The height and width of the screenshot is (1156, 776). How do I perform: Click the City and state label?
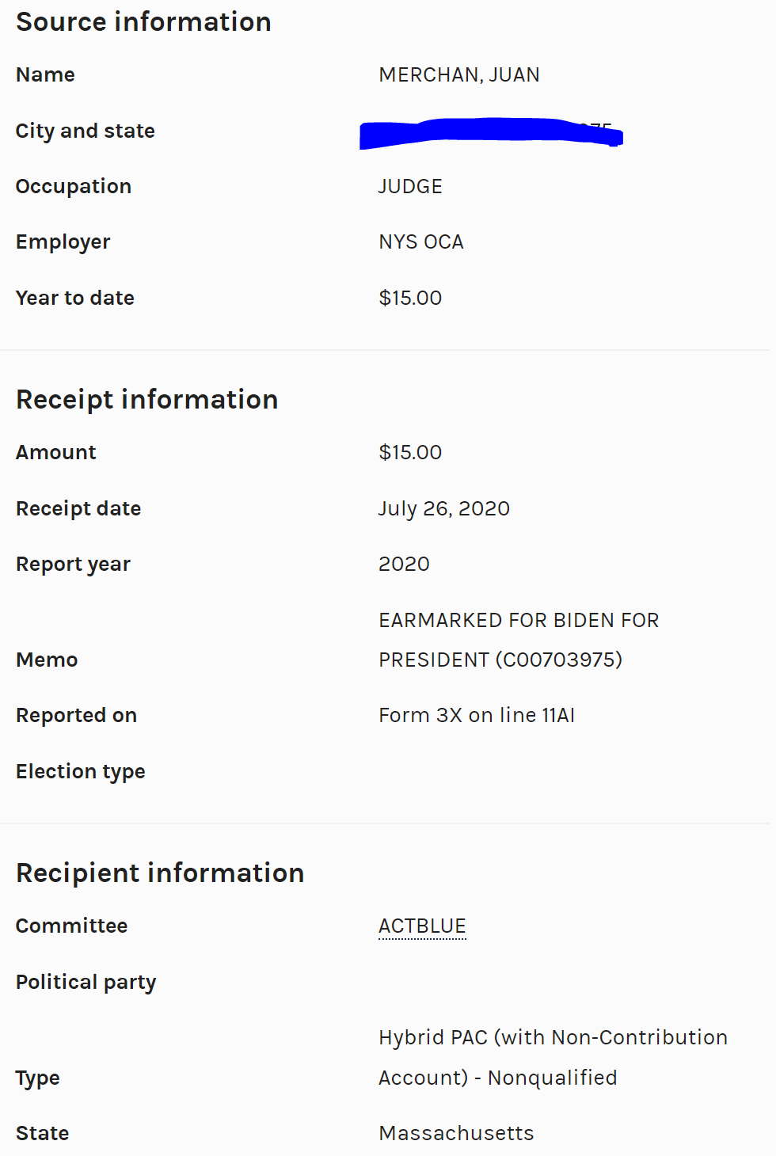pos(86,131)
